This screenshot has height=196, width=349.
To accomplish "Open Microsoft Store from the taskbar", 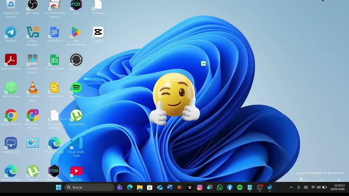I will [x=149, y=187].
